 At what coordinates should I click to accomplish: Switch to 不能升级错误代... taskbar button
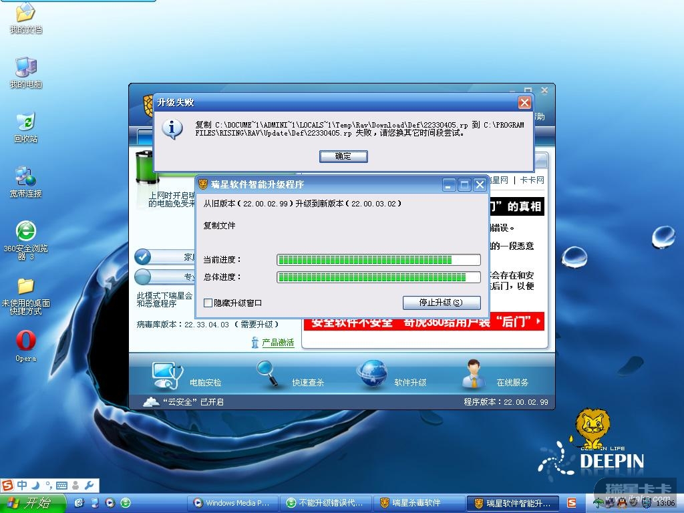tap(325, 503)
